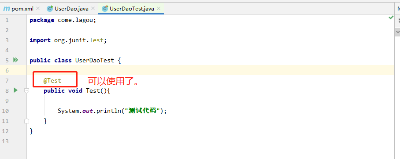Click the @Test annotation

click(x=52, y=81)
